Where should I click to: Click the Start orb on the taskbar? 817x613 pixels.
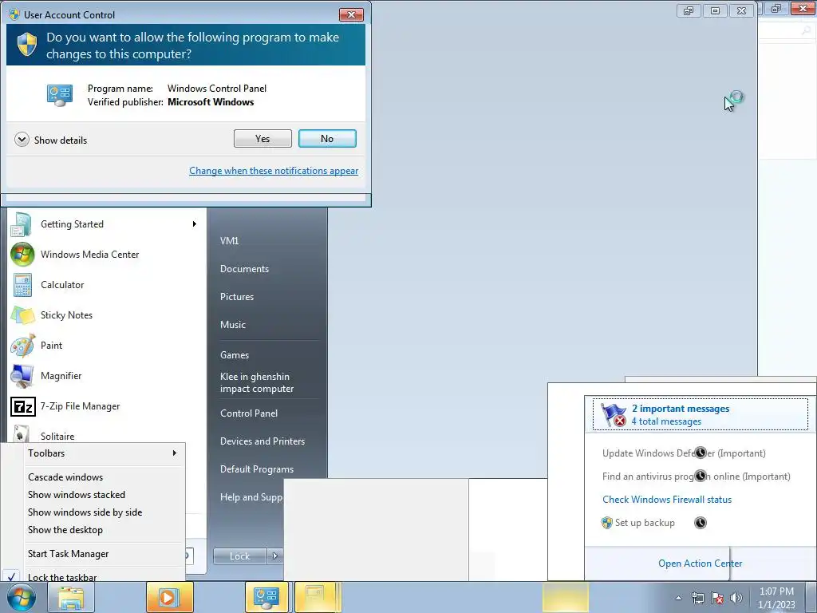pos(22,597)
